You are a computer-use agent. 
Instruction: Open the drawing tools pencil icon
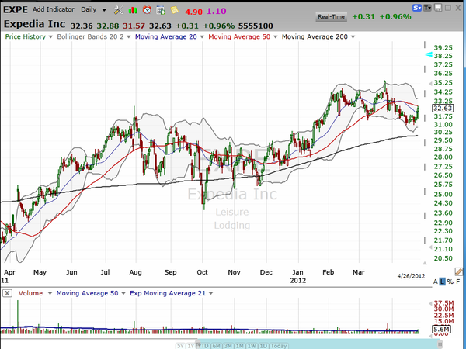click(x=458, y=271)
